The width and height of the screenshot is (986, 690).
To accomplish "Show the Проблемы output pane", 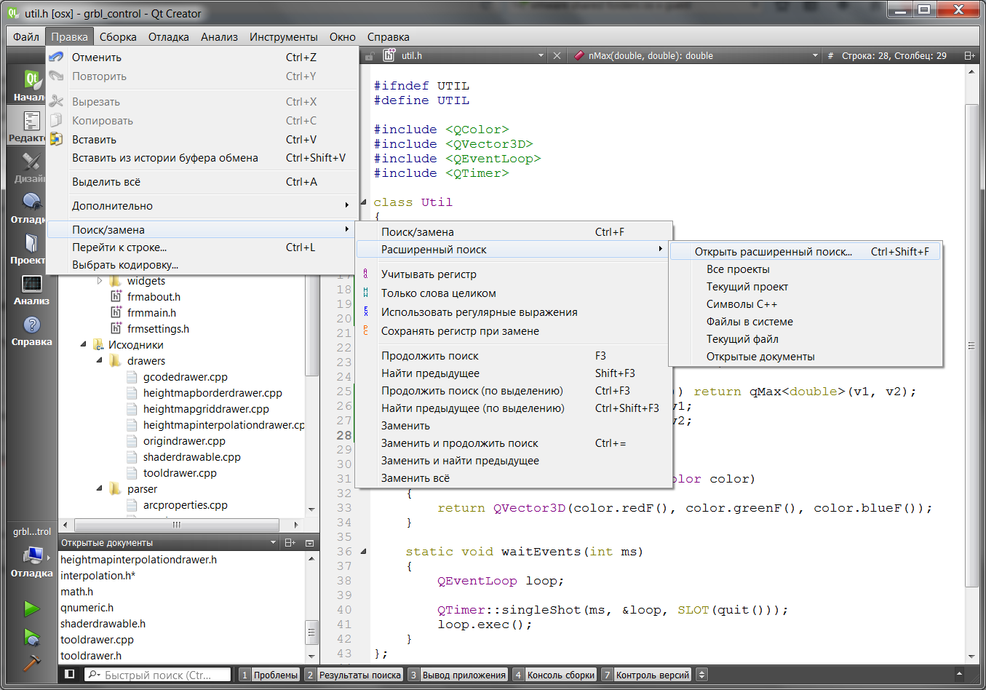I will (x=269, y=675).
